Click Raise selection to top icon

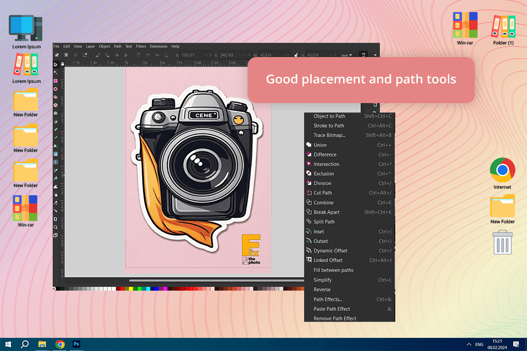point(138,55)
